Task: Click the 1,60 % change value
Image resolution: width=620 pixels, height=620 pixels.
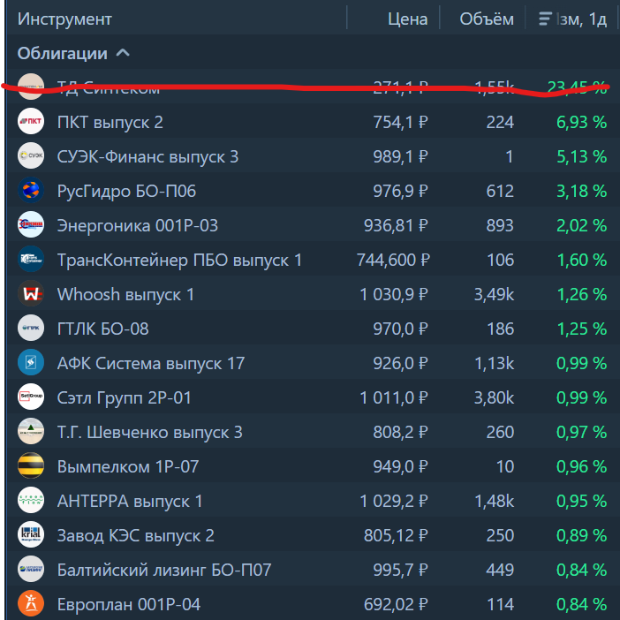Action: (582, 260)
